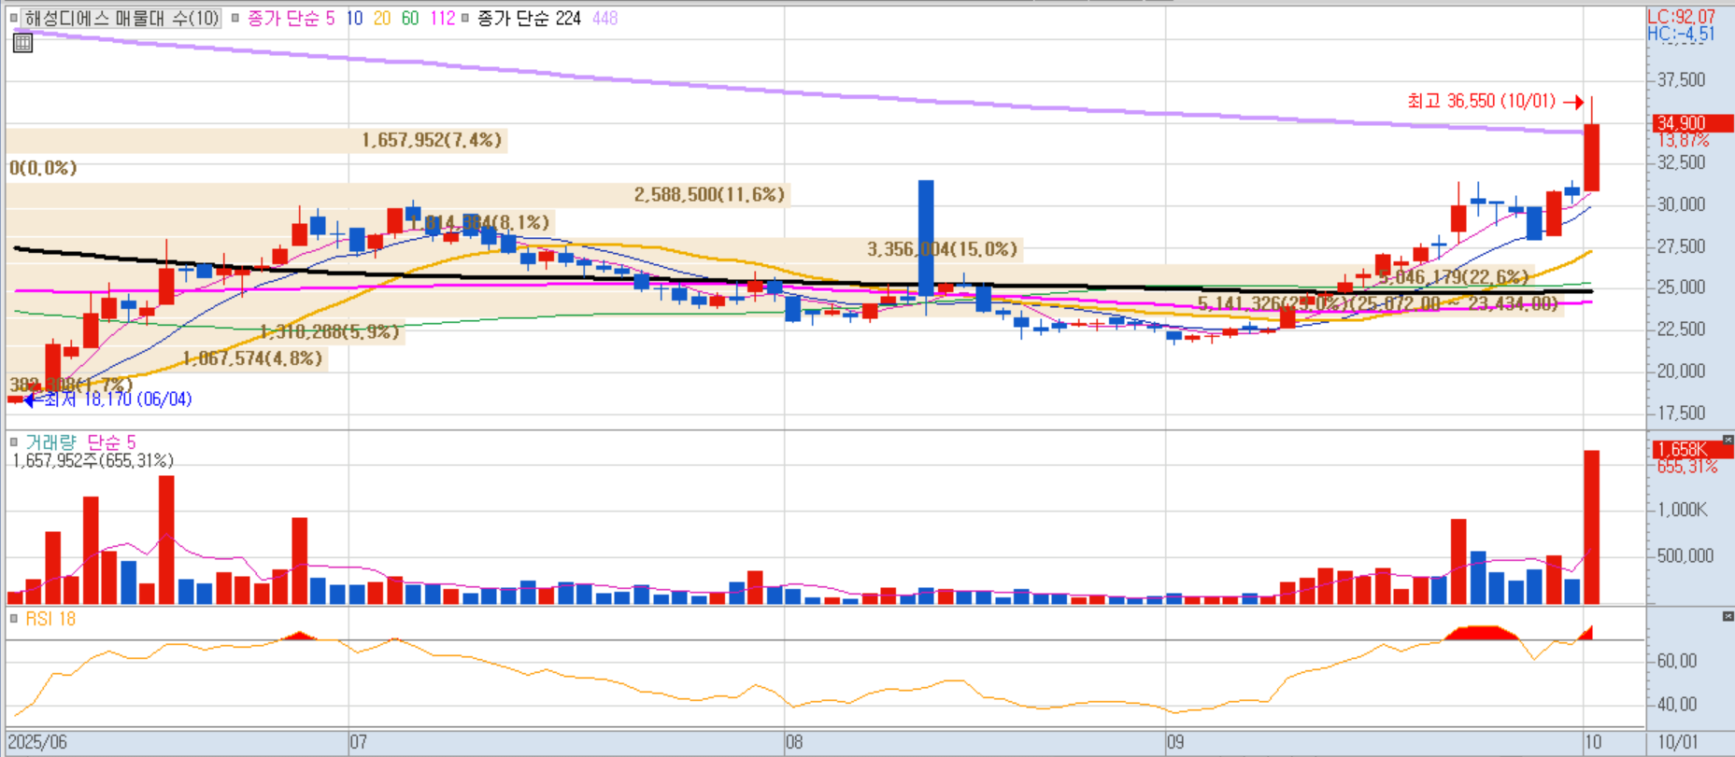
Task: Click the square marker before 종가 단순 5
Action: pos(235,18)
